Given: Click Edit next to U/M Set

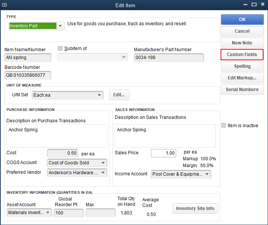Looking at the screenshot, I should click(x=119, y=95).
